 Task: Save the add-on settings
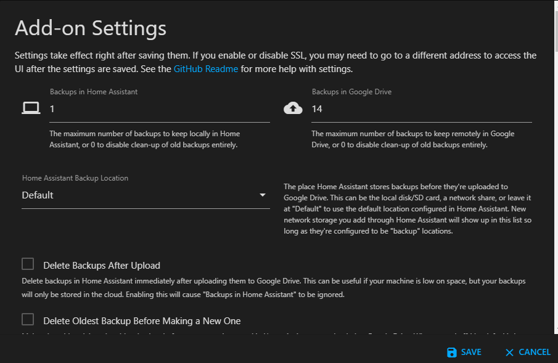click(464, 353)
